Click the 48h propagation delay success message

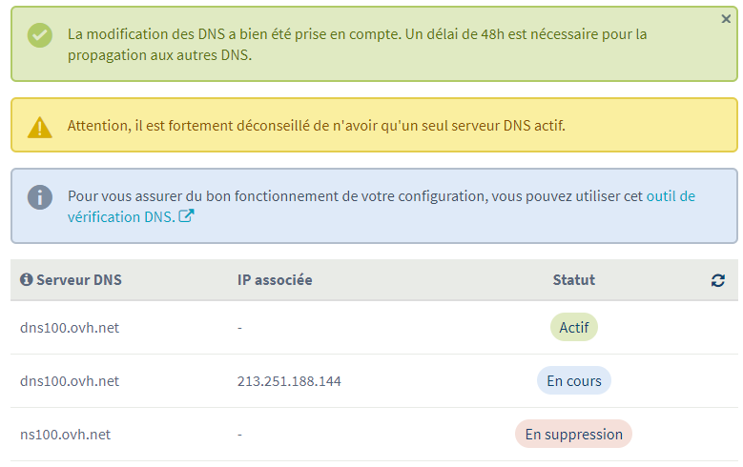[357, 45]
